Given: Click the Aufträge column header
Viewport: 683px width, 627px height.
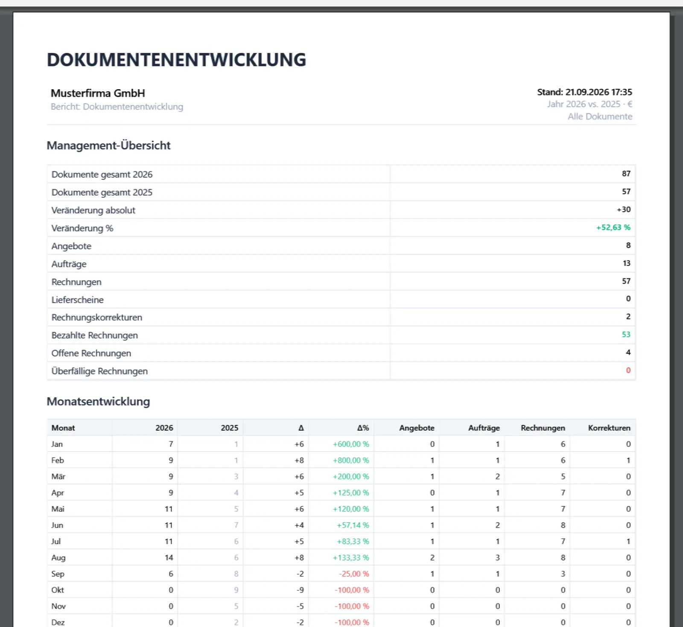Looking at the screenshot, I should click(x=484, y=428).
